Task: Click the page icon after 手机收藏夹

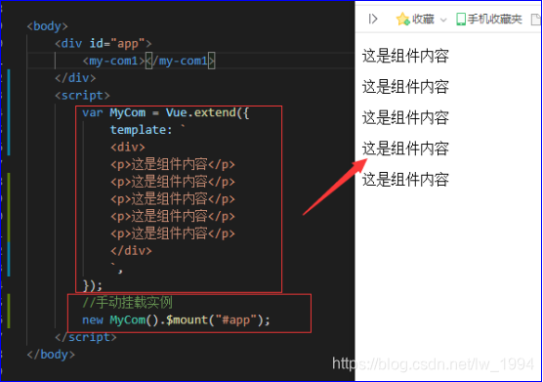Action: [536, 20]
